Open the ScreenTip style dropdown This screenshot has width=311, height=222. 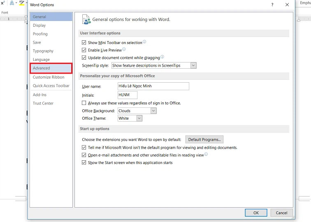click(x=193, y=65)
